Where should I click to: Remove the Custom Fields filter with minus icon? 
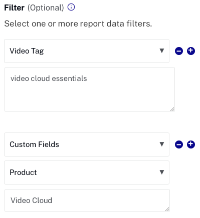(179, 144)
